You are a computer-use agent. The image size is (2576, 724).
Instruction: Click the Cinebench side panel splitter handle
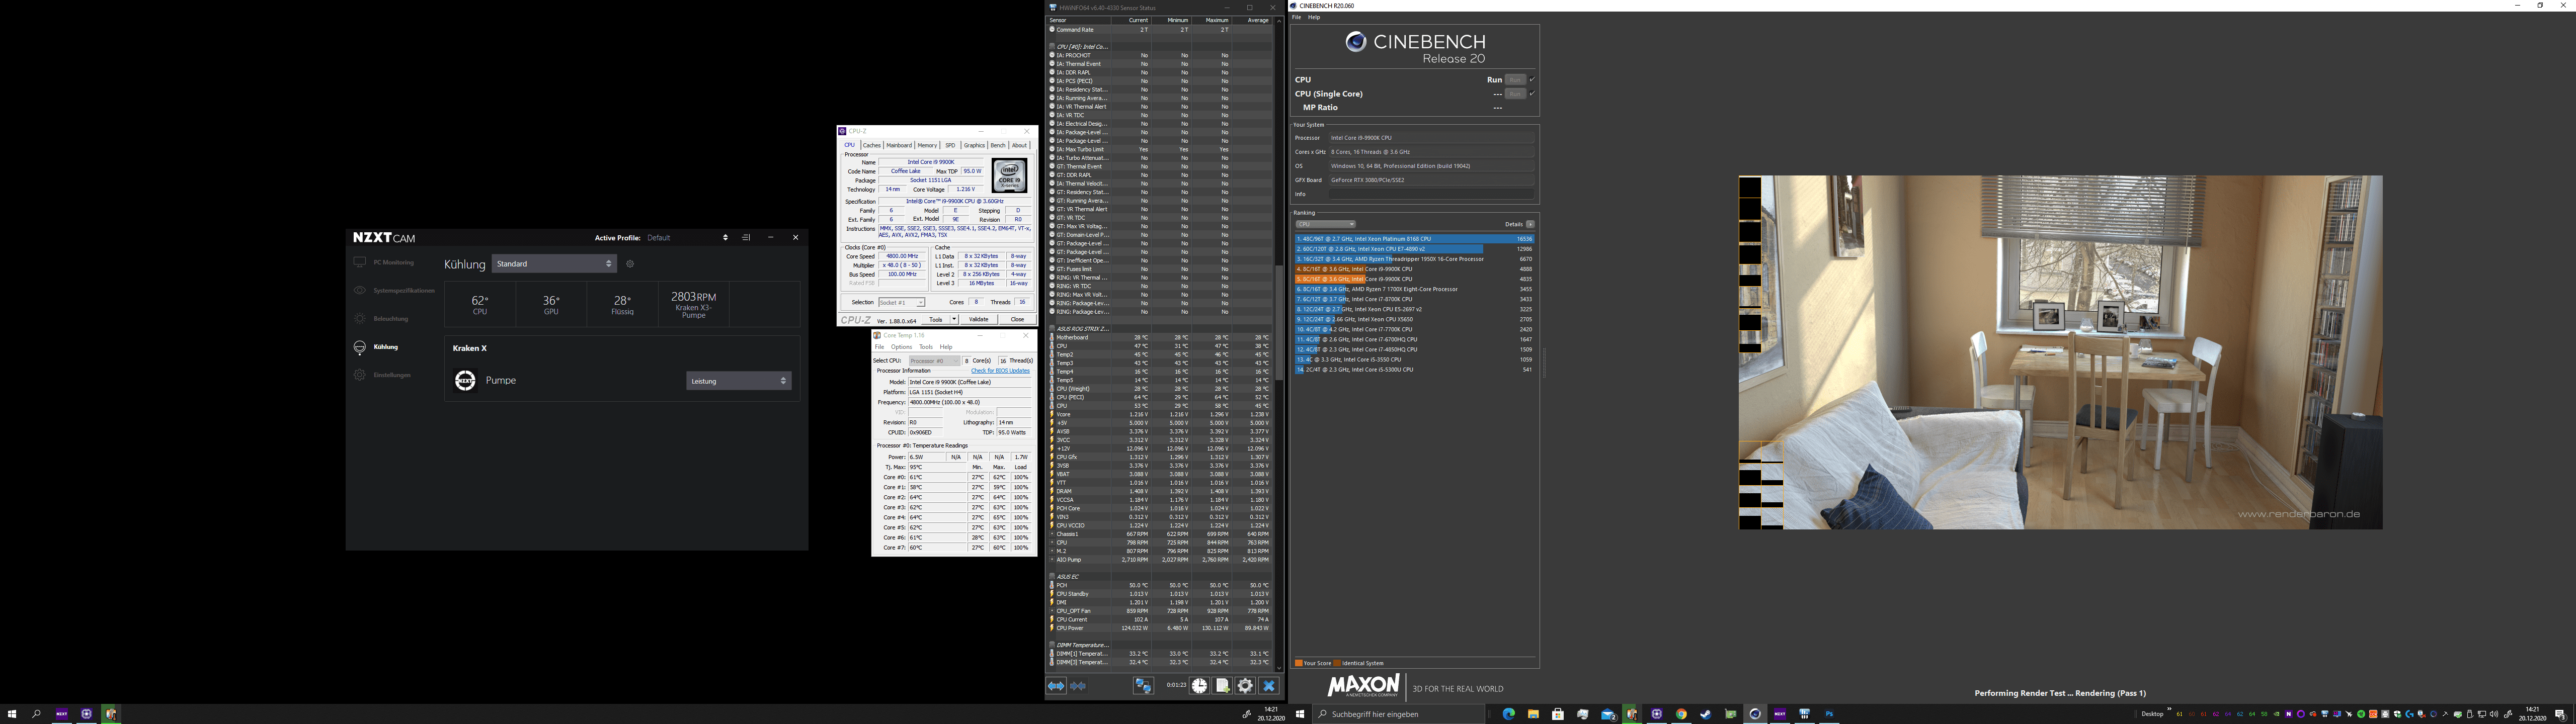1544,362
